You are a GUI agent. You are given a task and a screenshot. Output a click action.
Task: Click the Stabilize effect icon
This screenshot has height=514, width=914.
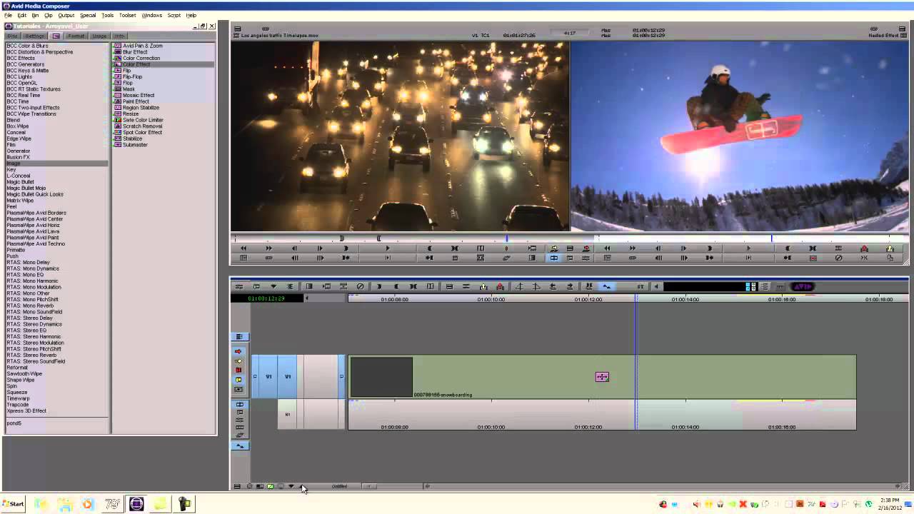[x=118, y=138]
